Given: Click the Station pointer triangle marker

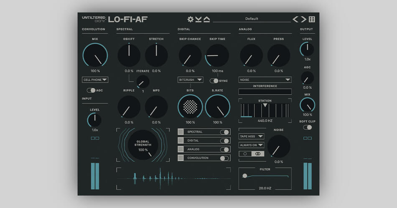Looking at the screenshot, I should (x=265, y=105).
